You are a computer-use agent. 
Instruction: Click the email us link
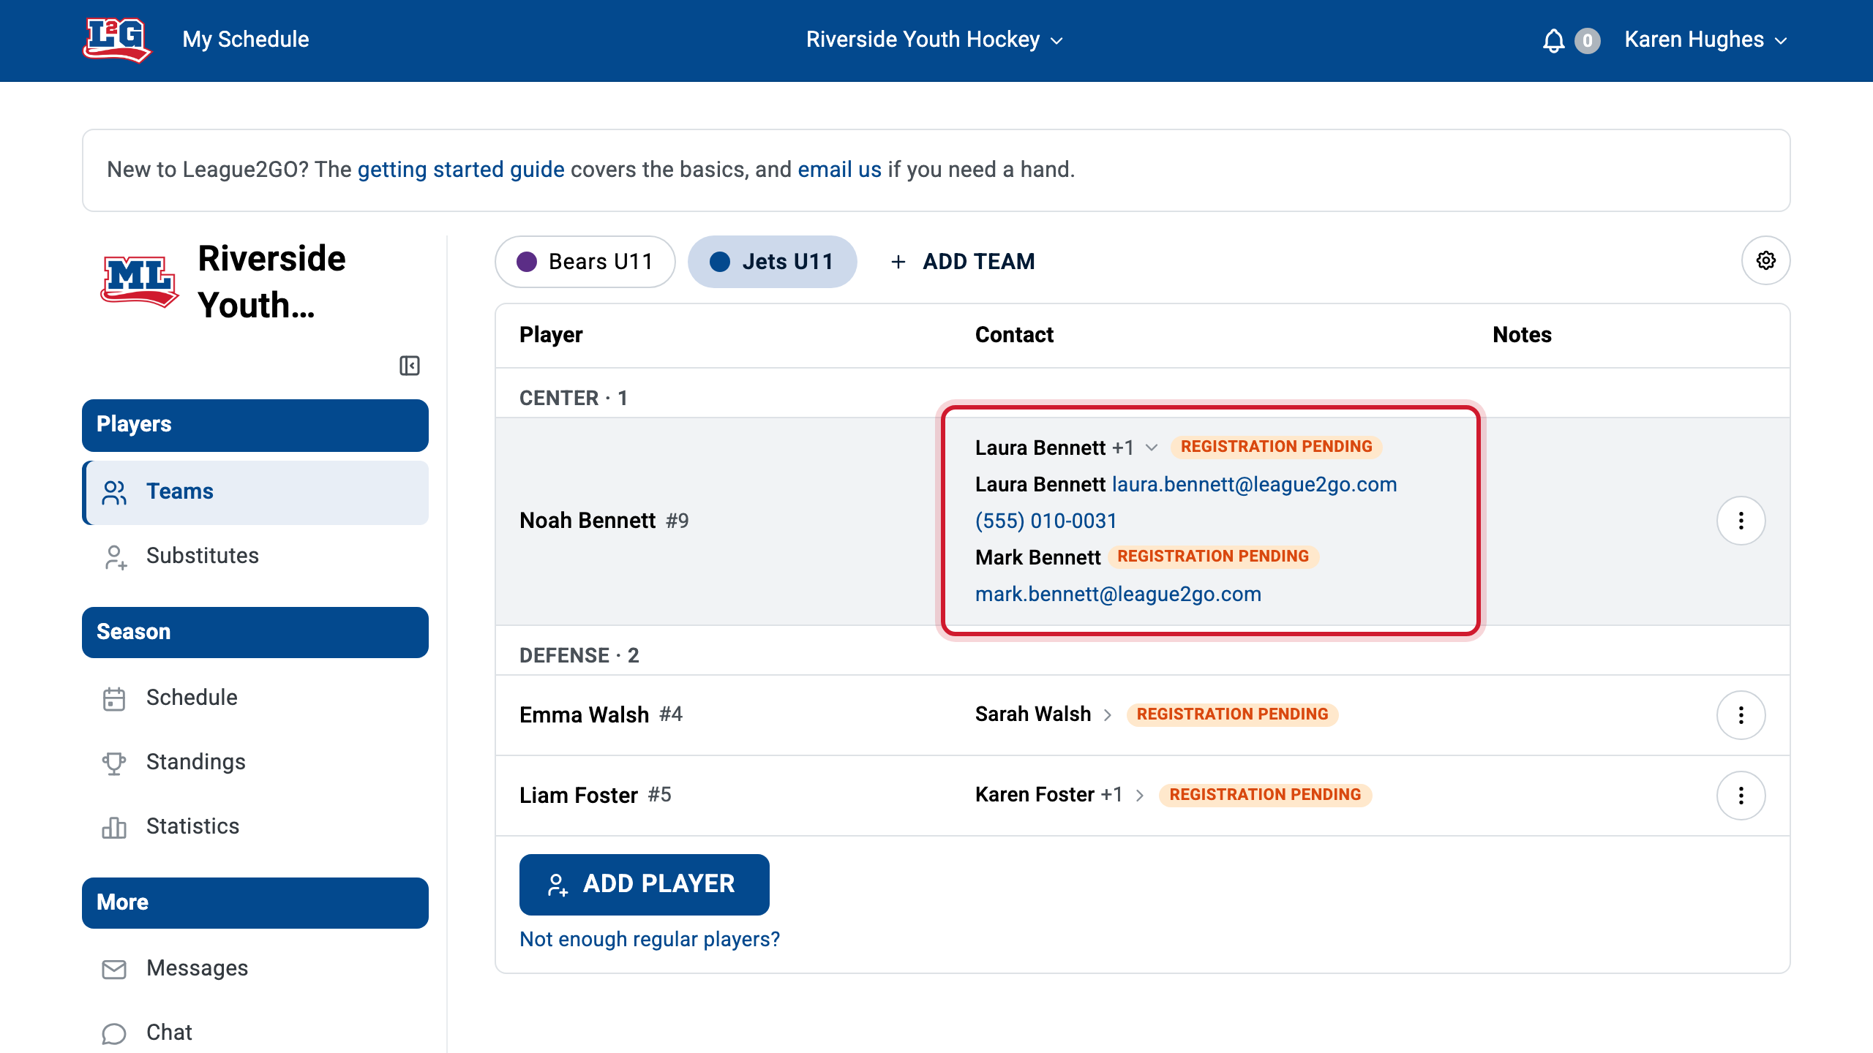(x=839, y=170)
